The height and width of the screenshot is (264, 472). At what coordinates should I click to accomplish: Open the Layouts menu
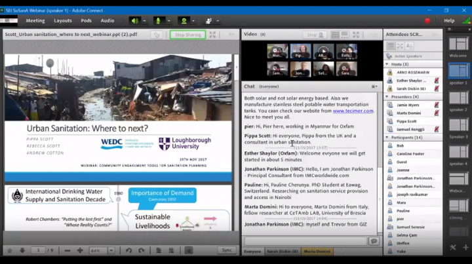pos(63,21)
